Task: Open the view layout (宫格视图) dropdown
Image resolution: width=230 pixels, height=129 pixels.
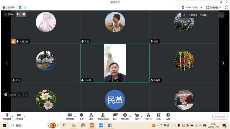Action: pyautogui.click(x=214, y=7)
